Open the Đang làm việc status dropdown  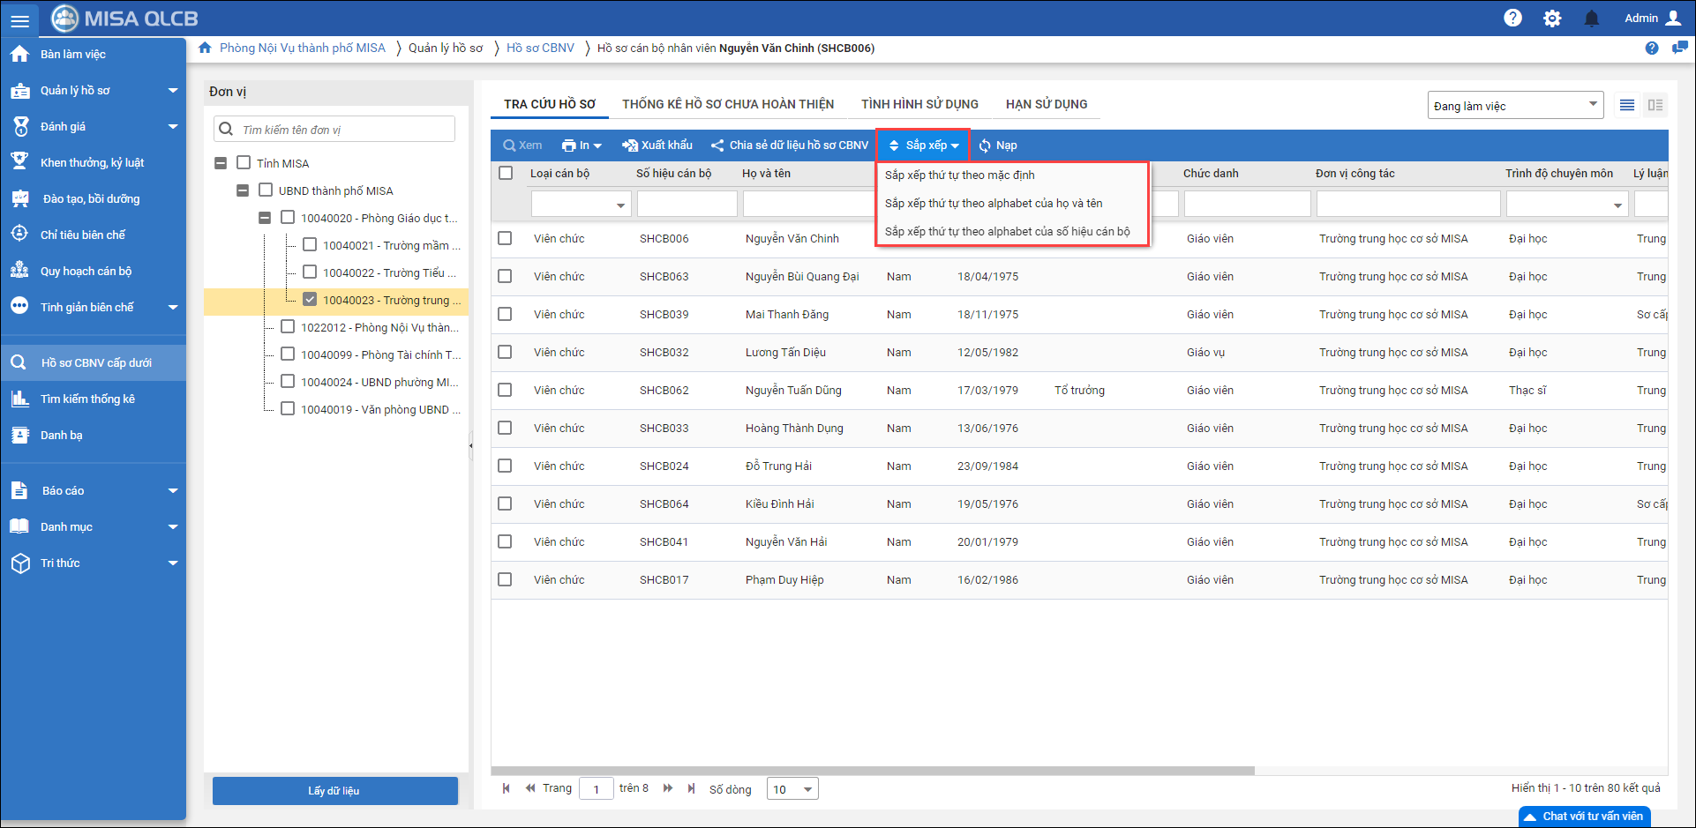tap(1514, 106)
